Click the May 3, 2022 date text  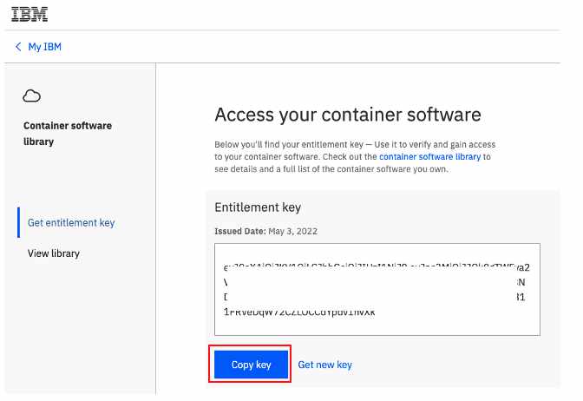(293, 231)
